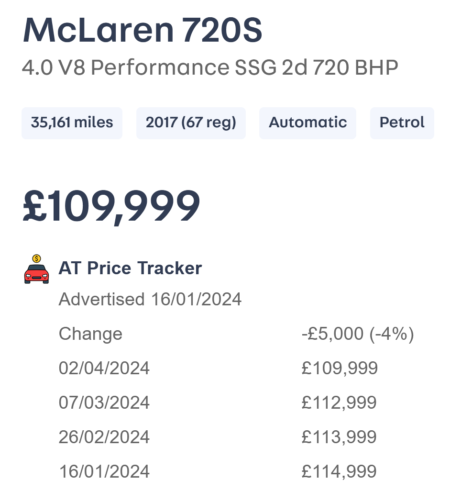Click the £109,999 price history value

340,368
